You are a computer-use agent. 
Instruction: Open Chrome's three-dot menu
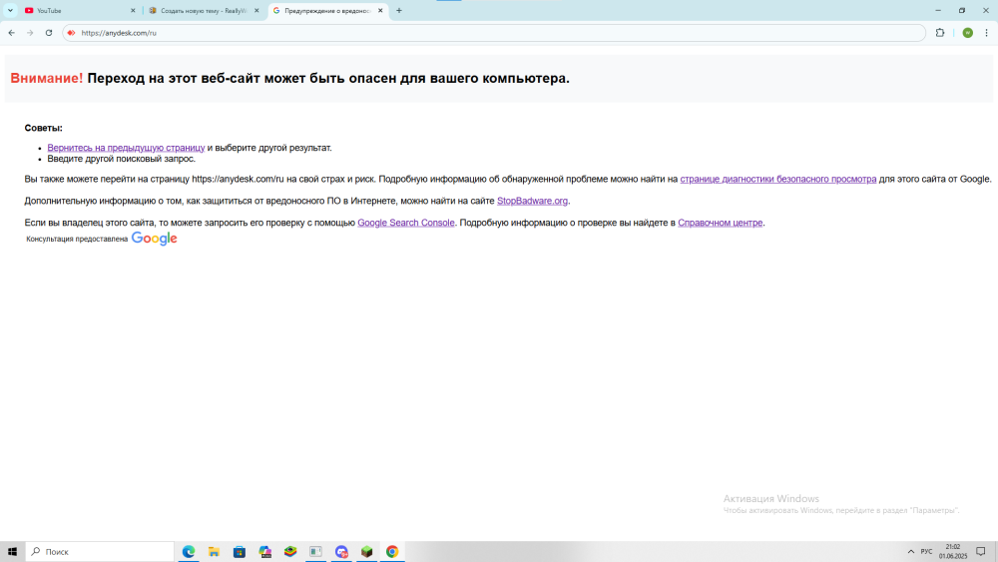987,33
